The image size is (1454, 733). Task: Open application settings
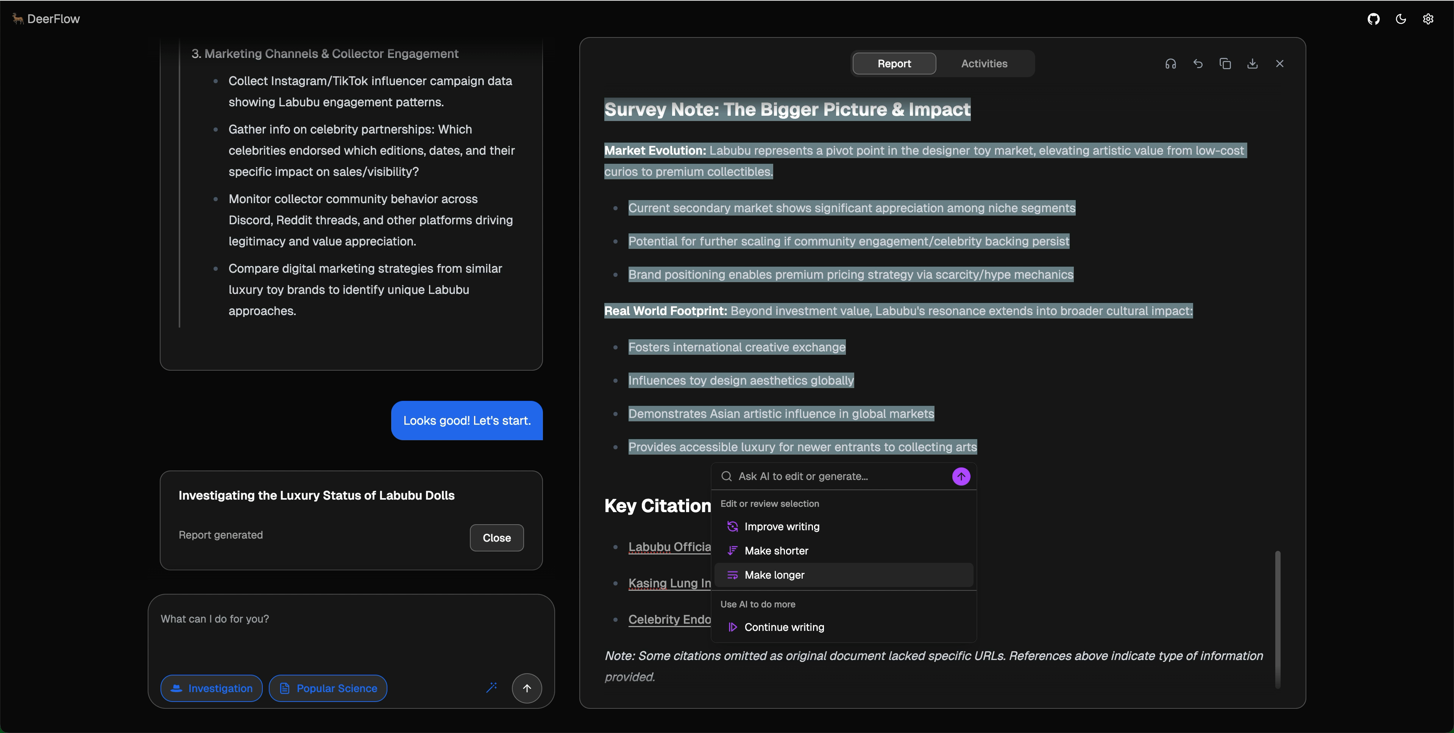(1428, 19)
